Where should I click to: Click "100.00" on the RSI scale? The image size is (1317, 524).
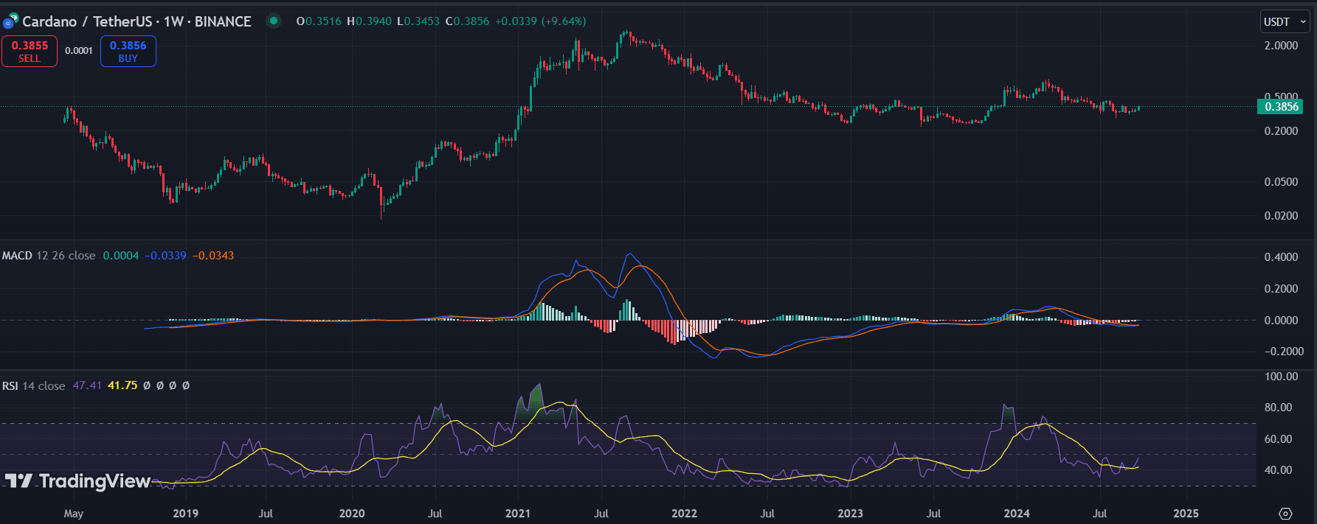(x=1282, y=377)
